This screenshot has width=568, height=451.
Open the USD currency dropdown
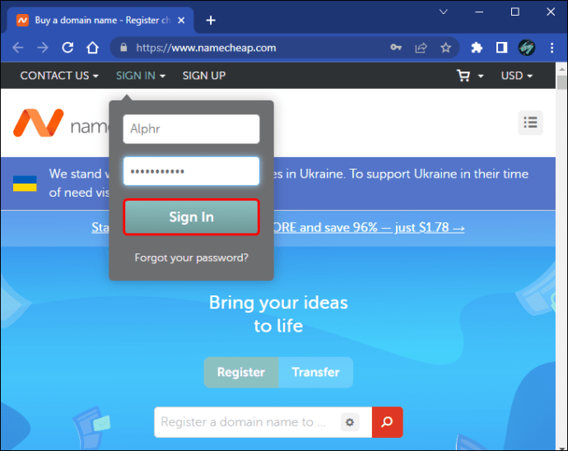point(517,76)
